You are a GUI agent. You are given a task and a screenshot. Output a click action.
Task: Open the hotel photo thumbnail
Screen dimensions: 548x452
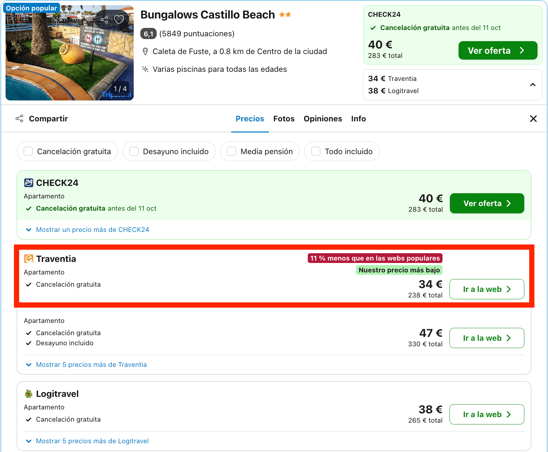[70, 53]
